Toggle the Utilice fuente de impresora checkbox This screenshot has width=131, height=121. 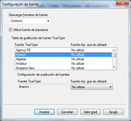coord(10,30)
